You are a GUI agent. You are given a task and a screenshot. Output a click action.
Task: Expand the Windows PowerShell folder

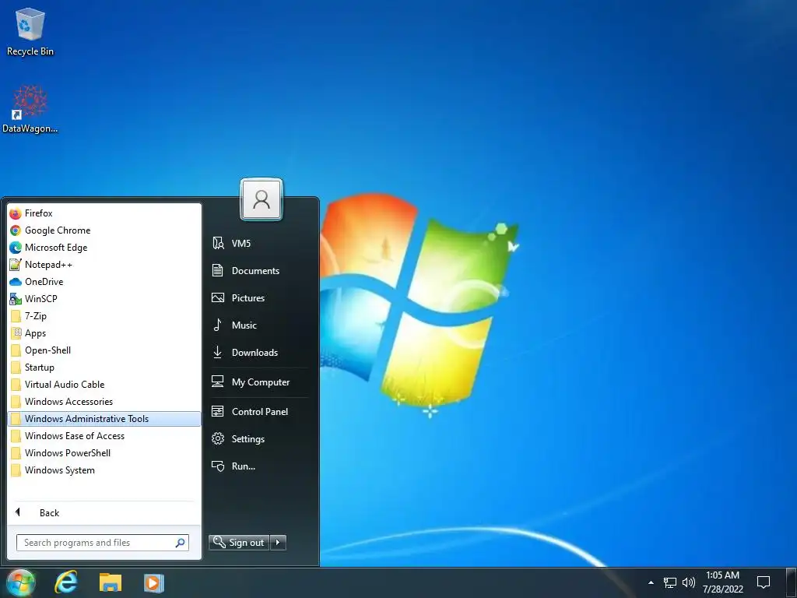click(104, 453)
